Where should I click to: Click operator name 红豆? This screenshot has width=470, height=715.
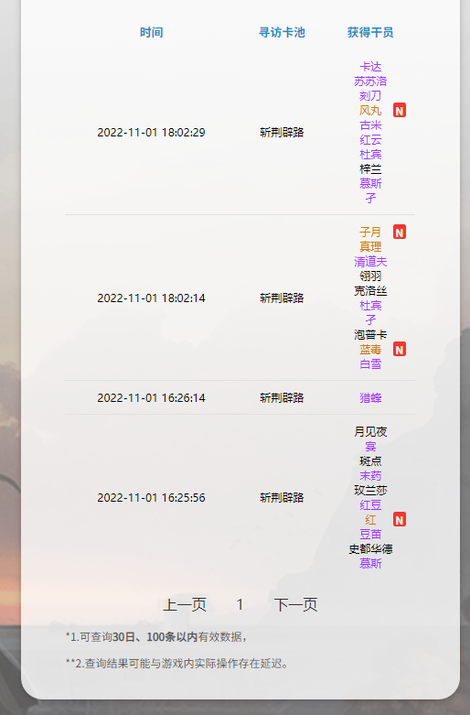click(370, 504)
